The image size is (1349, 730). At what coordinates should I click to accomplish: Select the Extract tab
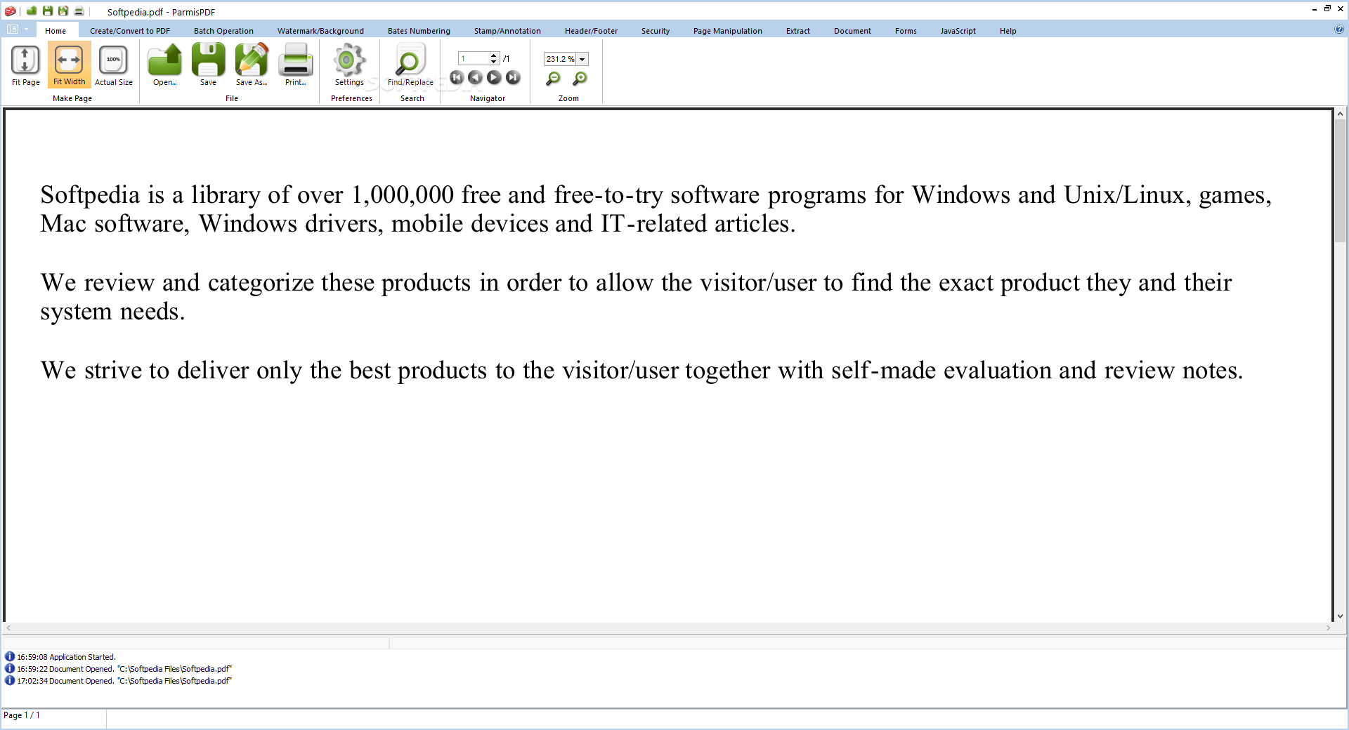(798, 31)
